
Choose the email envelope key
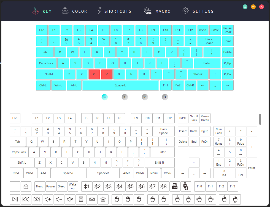(92, 199)
